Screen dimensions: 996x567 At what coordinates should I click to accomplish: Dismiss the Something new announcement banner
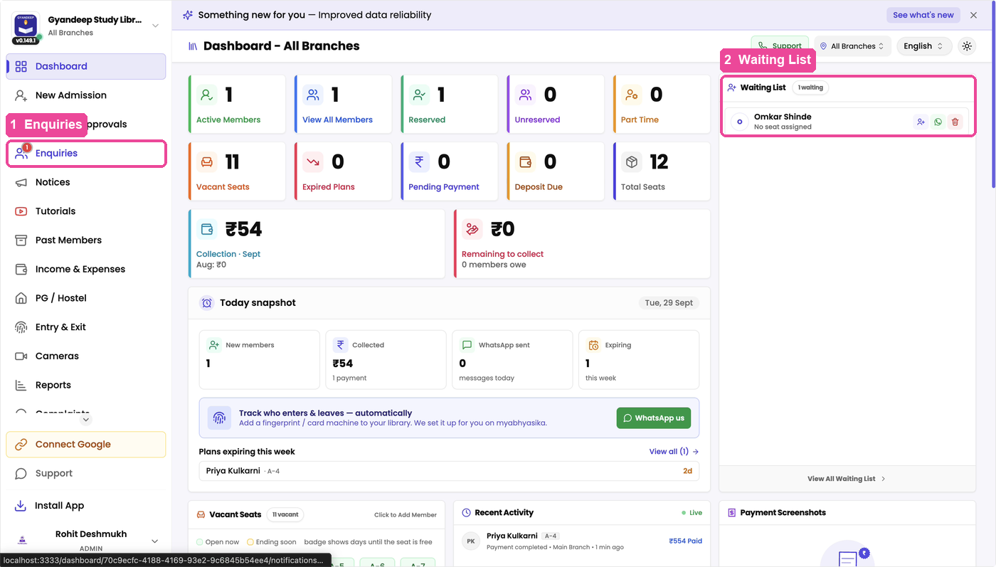tap(973, 15)
